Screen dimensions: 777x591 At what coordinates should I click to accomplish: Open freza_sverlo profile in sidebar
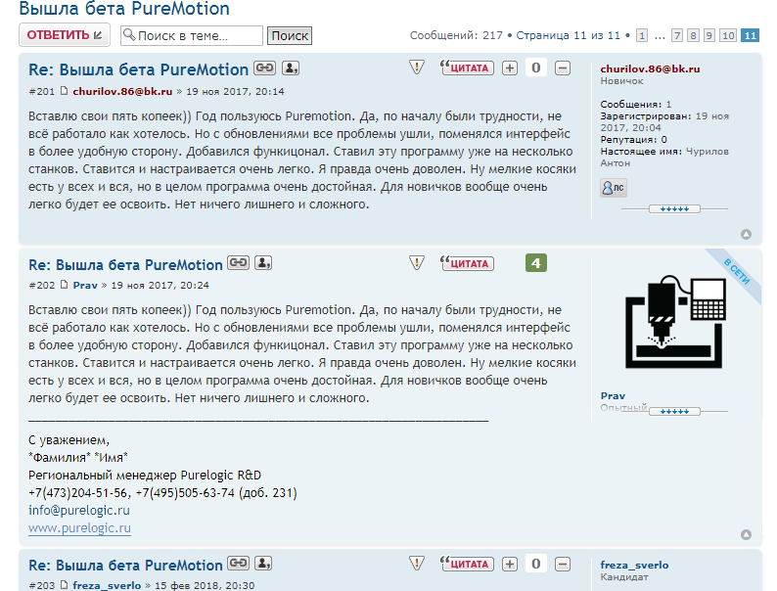(634, 566)
